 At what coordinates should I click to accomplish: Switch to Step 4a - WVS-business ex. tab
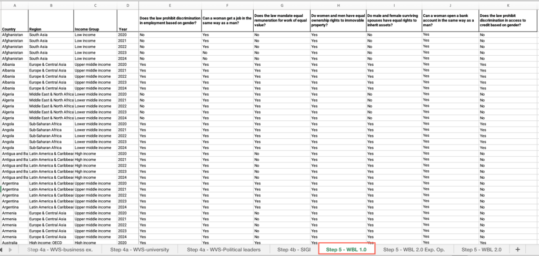pyautogui.click(x=60, y=250)
